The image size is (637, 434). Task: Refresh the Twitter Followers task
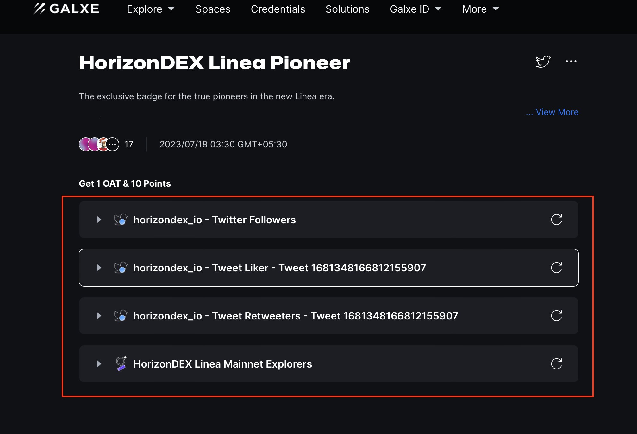(556, 220)
